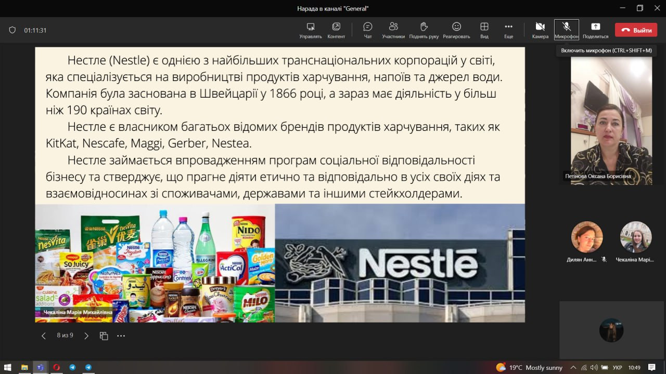This screenshot has height=374, width=666.
Task: Open the Контент sharing options
Action: click(x=336, y=30)
